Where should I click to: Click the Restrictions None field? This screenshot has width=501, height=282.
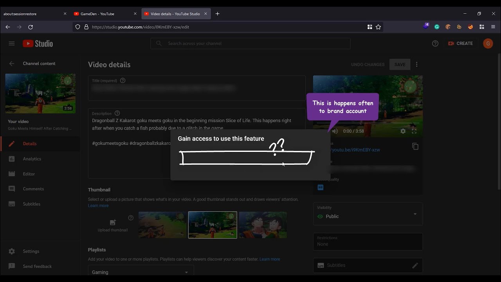point(368,241)
